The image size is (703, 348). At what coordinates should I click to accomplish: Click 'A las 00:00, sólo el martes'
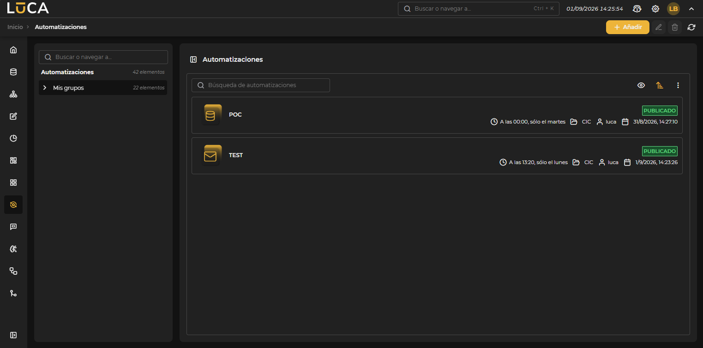pos(533,122)
